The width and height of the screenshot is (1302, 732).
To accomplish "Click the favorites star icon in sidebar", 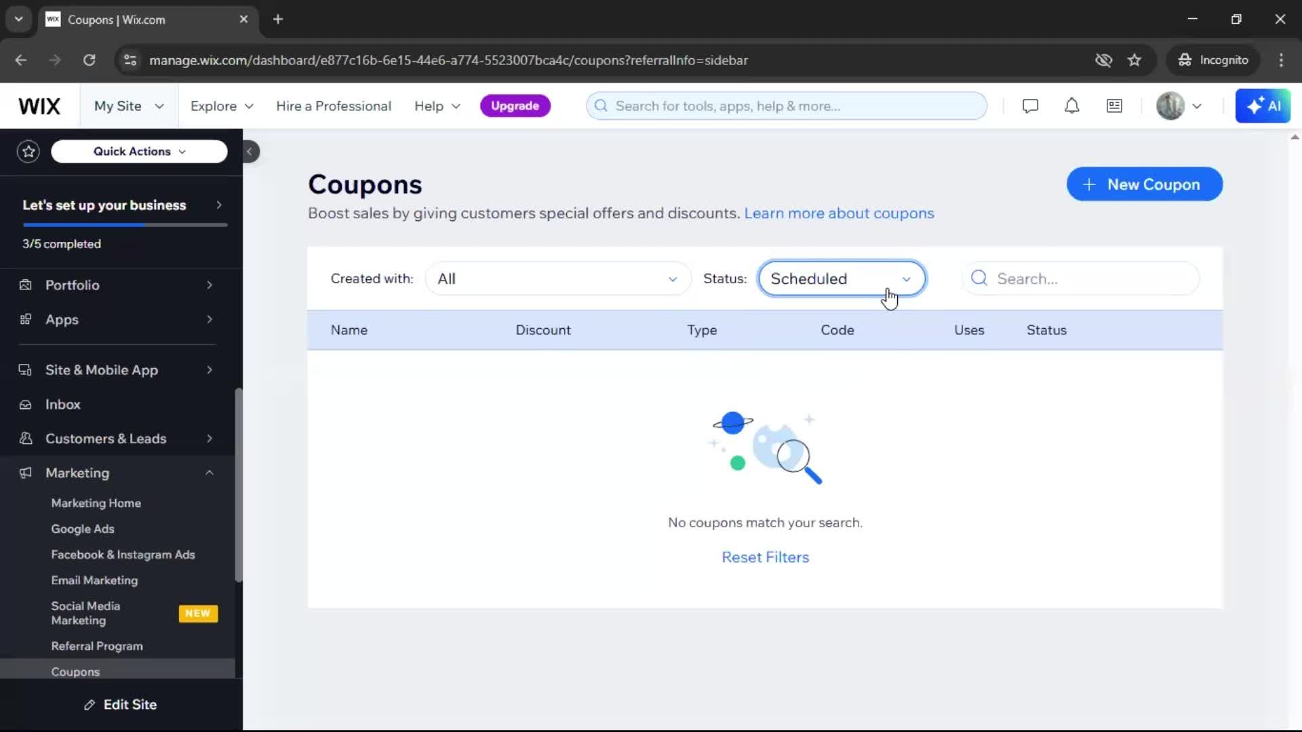I will pyautogui.click(x=28, y=151).
